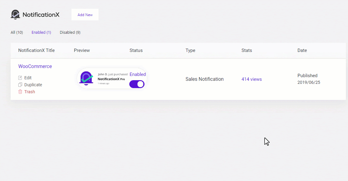Filter by Enabled (1) notifications
This screenshot has height=181, width=348.
(x=41, y=32)
